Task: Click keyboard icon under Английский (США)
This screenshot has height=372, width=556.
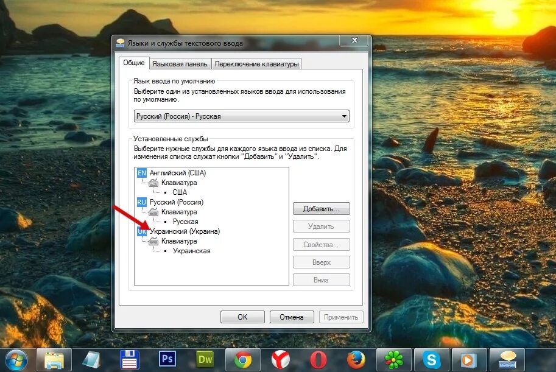Action: pyautogui.click(x=153, y=183)
